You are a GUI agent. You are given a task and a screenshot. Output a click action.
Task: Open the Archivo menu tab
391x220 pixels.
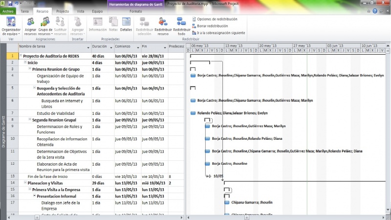tap(8, 10)
